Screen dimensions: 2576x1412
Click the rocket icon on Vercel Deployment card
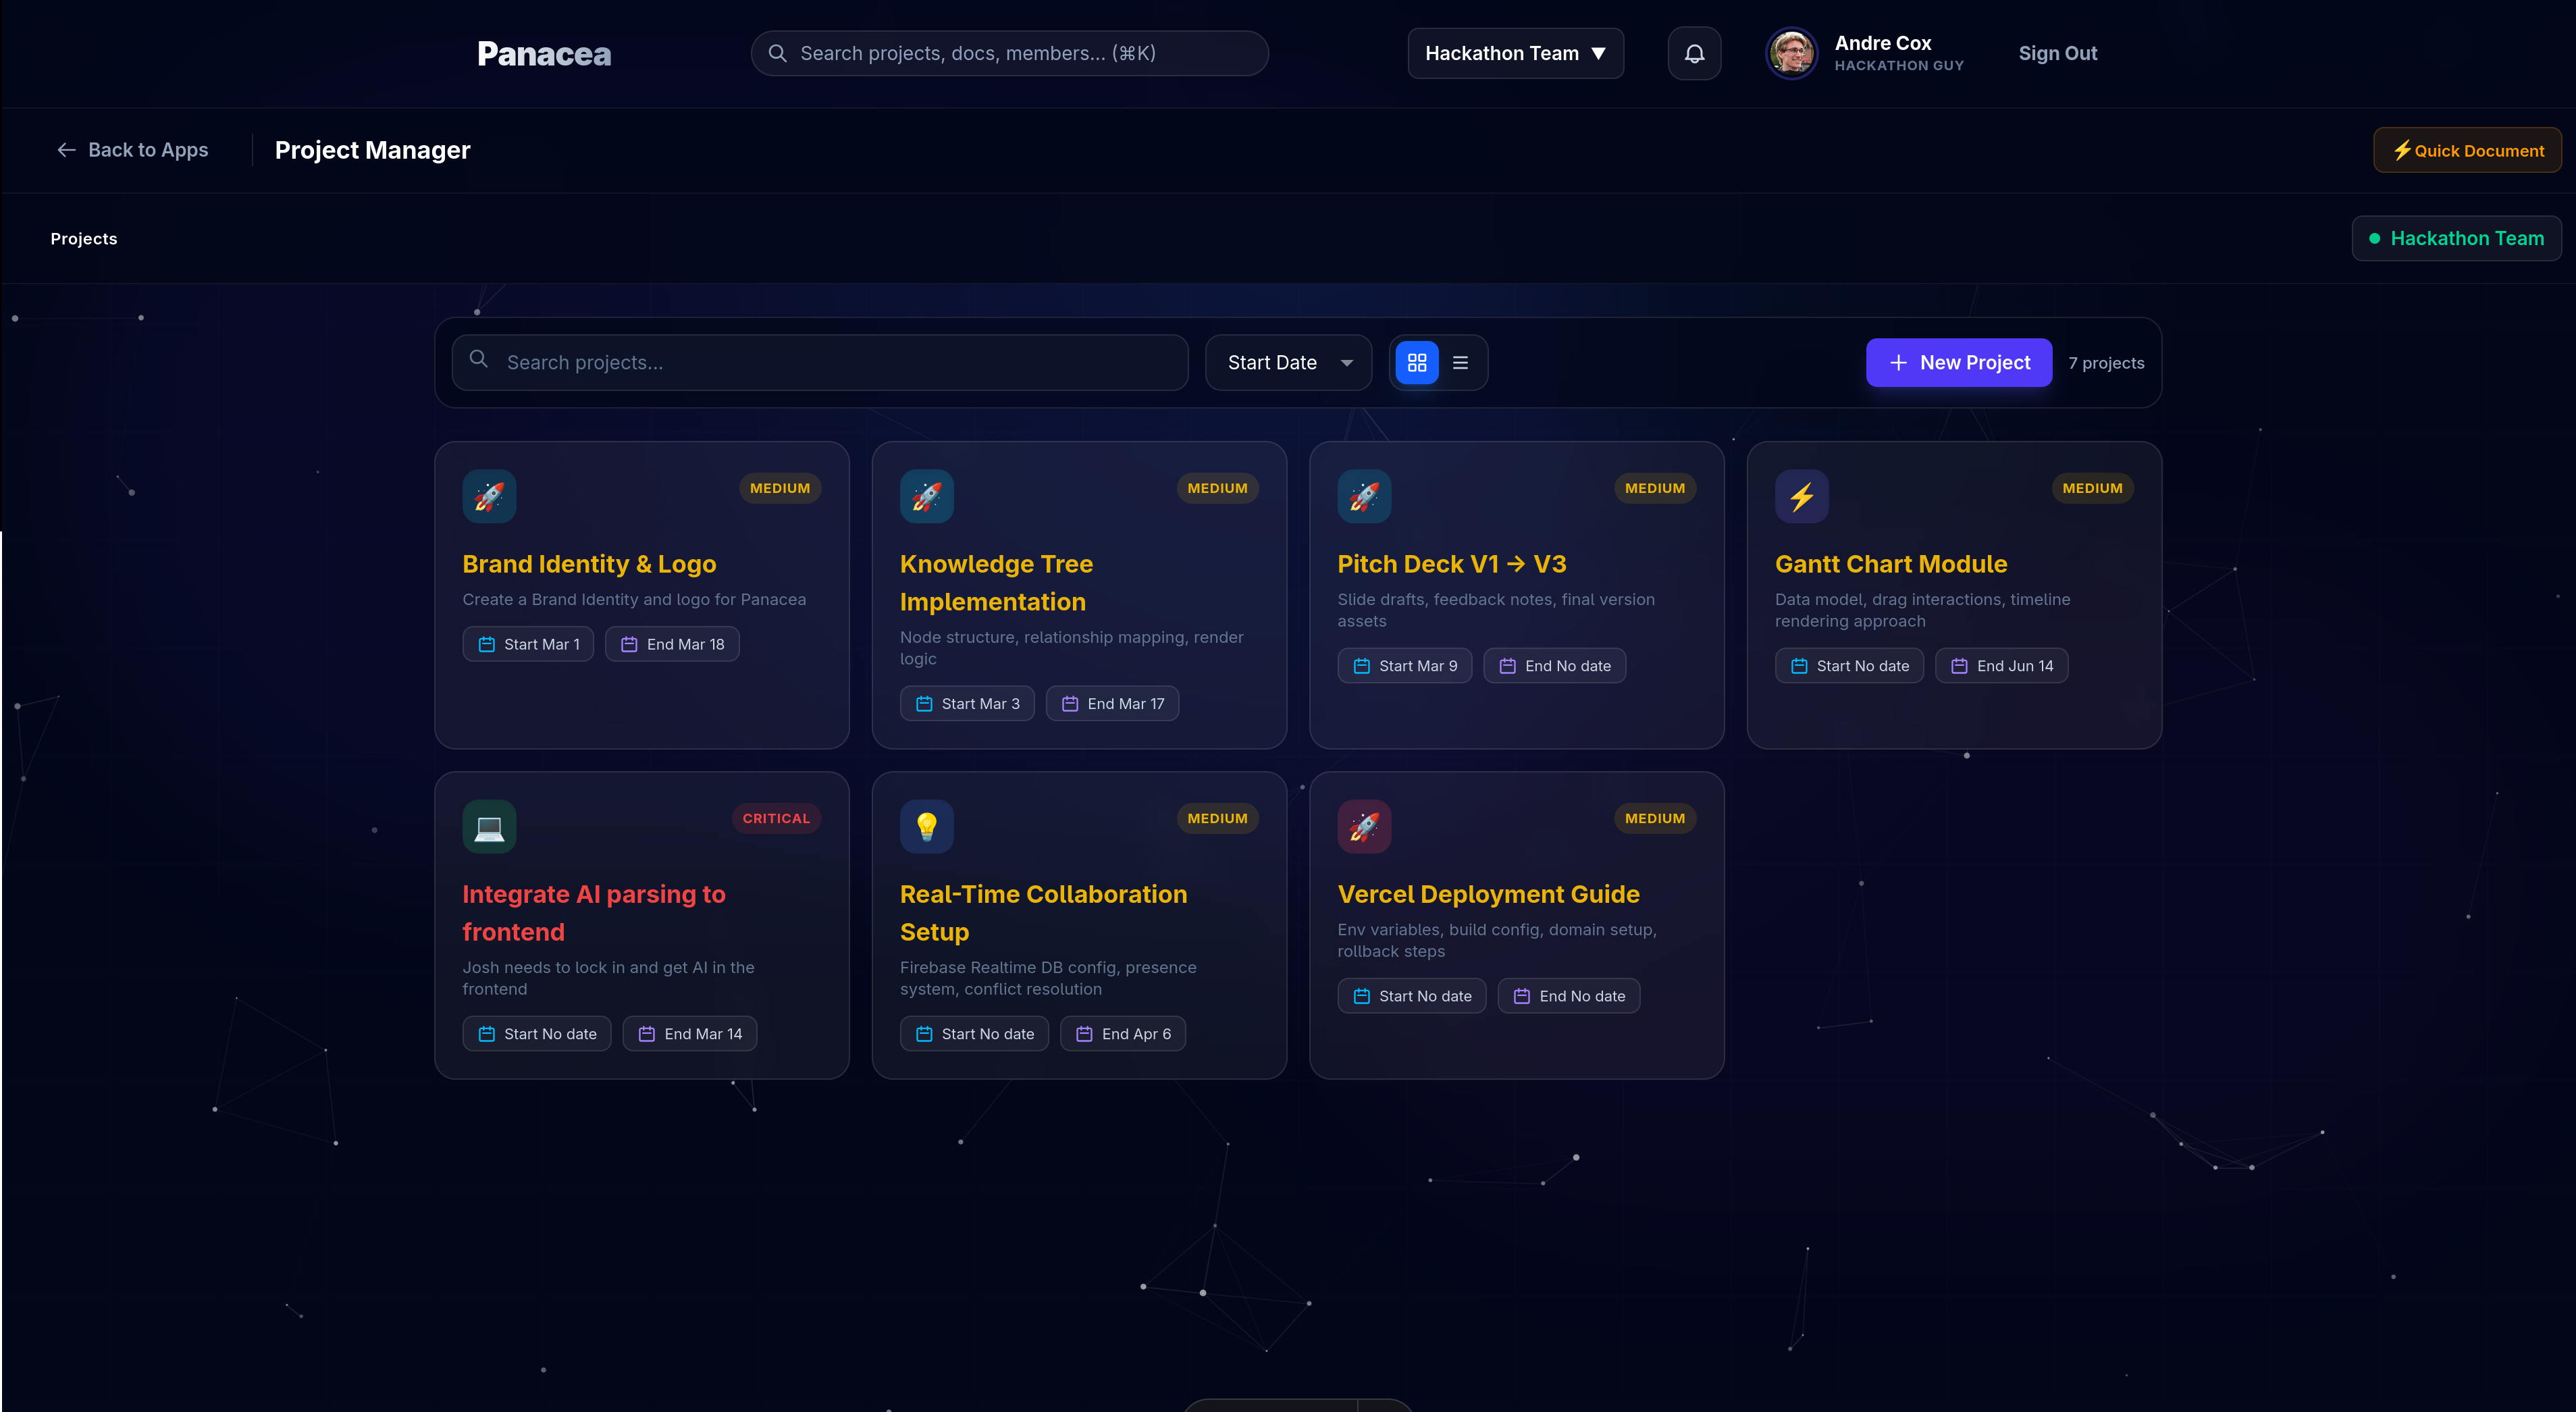click(x=1364, y=826)
